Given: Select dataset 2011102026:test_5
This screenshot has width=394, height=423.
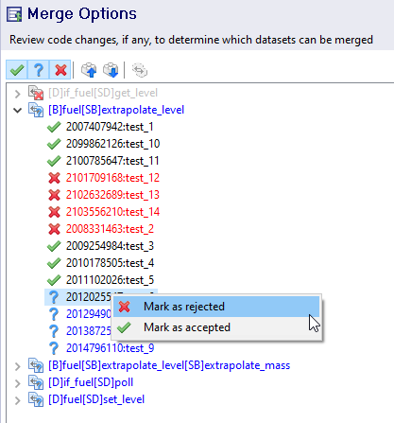Looking at the screenshot, I should point(110,280).
